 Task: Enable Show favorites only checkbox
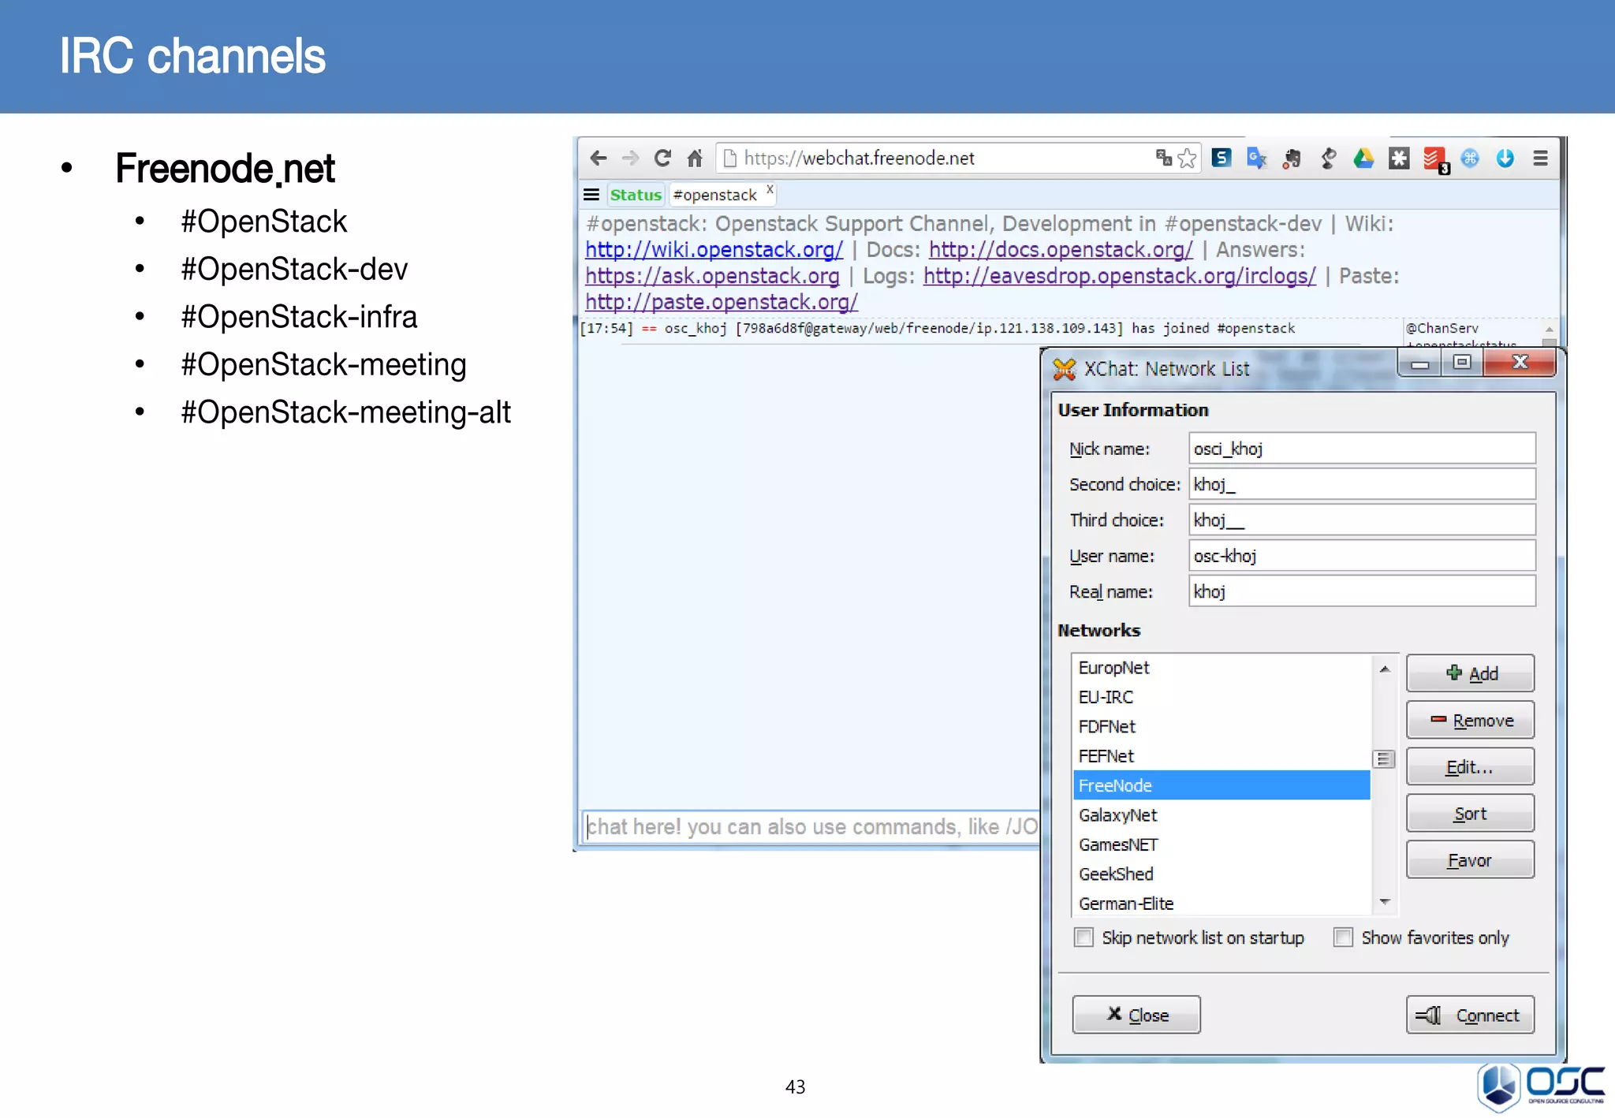pyautogui.click(x=1343, y=937)
